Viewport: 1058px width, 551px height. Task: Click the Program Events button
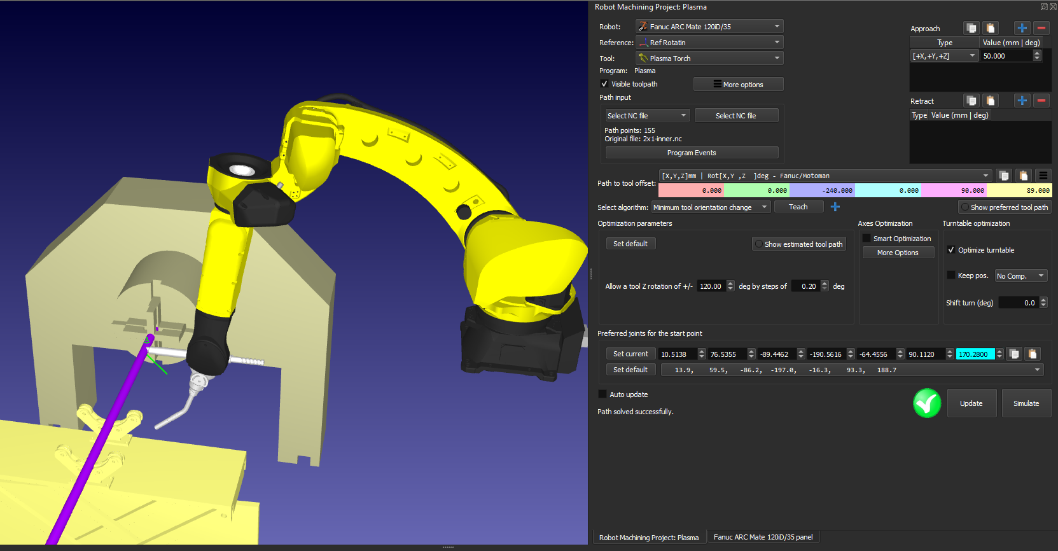click(692, 153)
